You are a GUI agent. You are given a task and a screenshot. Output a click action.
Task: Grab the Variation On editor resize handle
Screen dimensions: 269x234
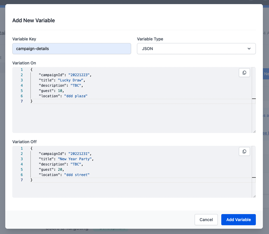[x=254, y=131]
